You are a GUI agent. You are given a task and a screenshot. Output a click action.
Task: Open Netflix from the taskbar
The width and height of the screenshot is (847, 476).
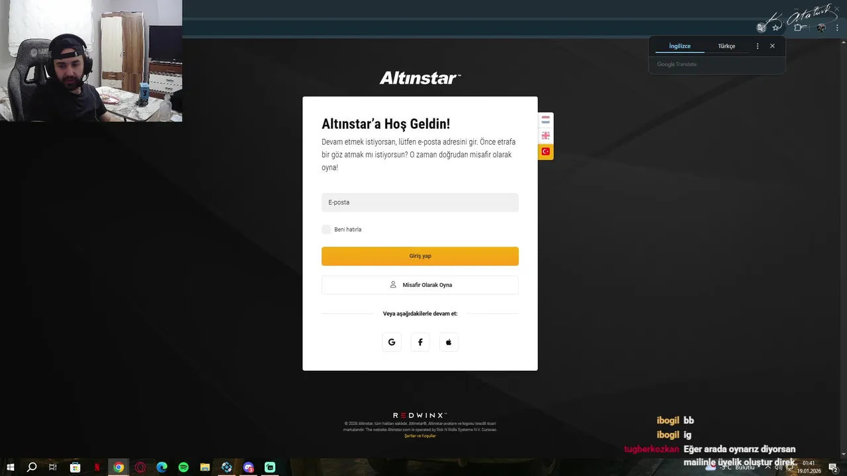coord(97,467)
